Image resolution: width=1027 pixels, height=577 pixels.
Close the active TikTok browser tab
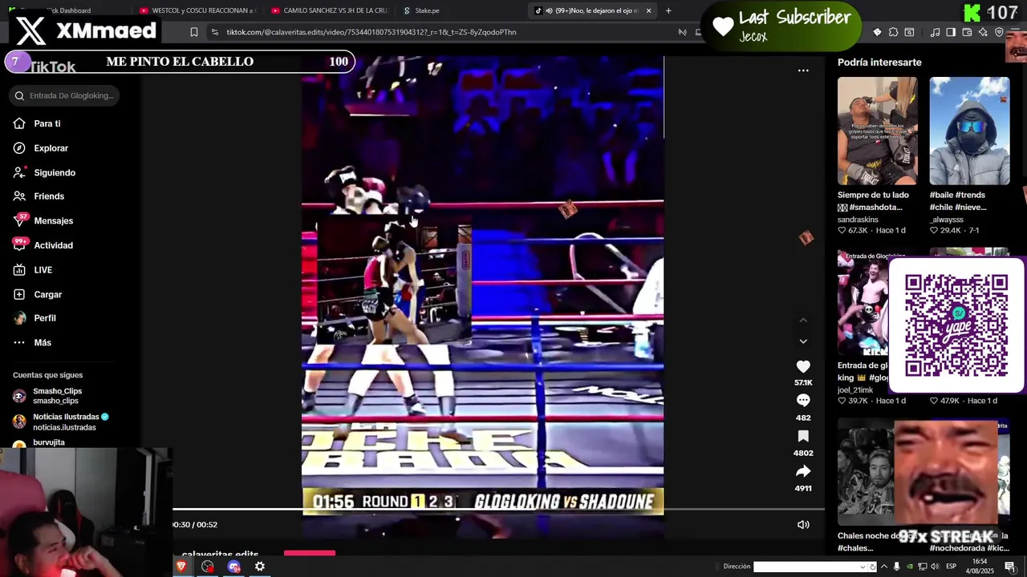(x=648, y=10)
